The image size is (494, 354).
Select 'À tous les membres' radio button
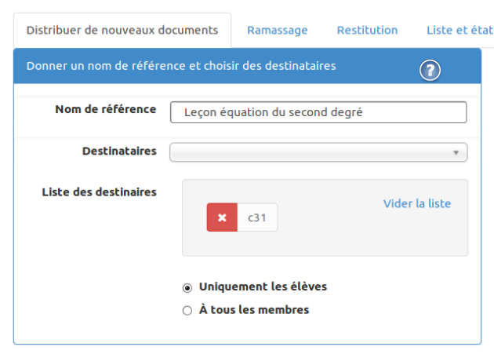tap(187, 311)
